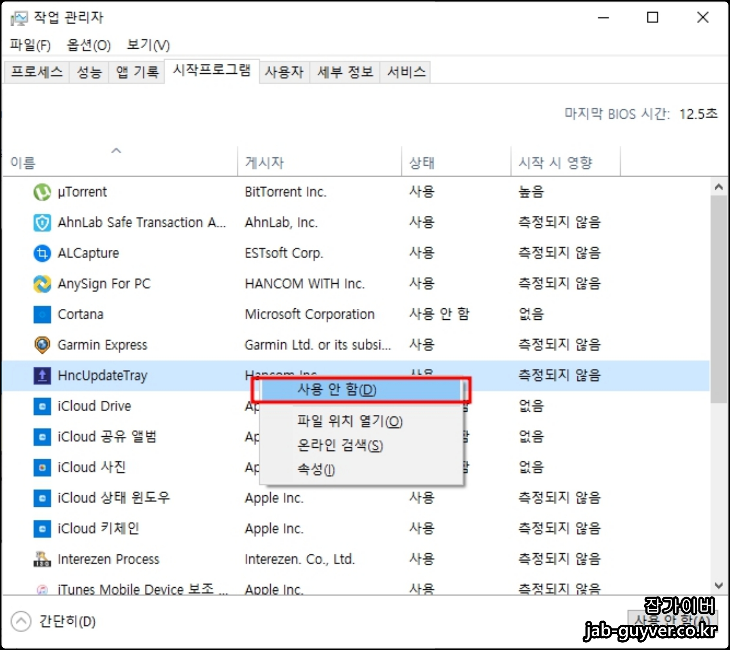Click the Task Manager title bar icon

click(19, 18)
